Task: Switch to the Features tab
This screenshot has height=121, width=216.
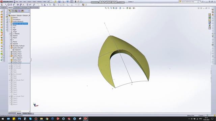Action: (4, 7)
